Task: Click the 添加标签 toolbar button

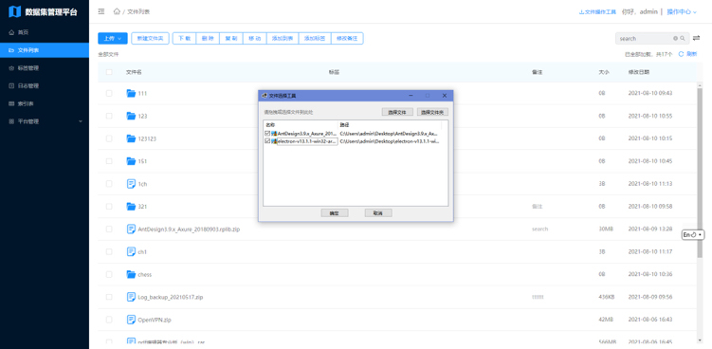Action: 315,39
